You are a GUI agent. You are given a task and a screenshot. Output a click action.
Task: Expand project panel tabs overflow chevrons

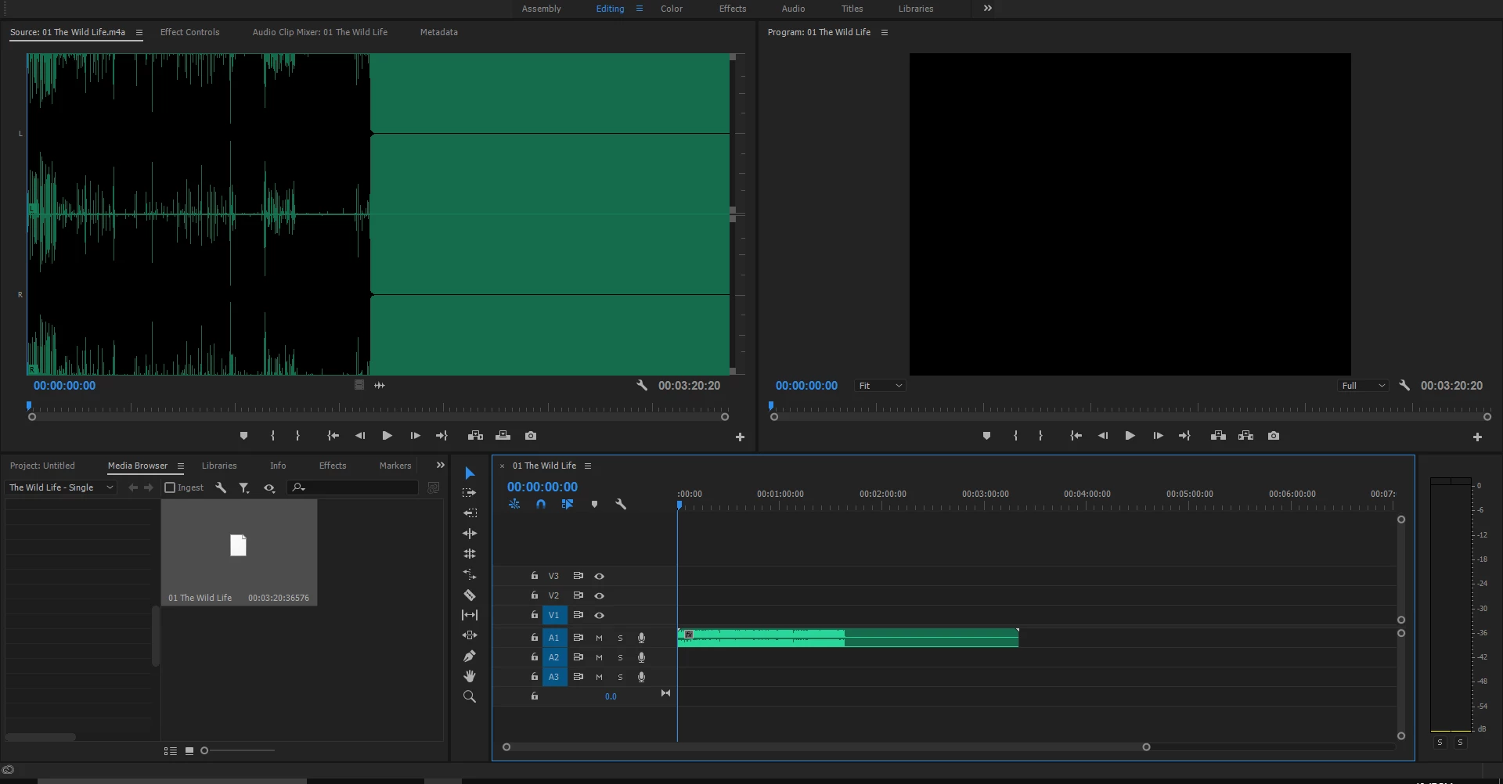click(440, 465)
